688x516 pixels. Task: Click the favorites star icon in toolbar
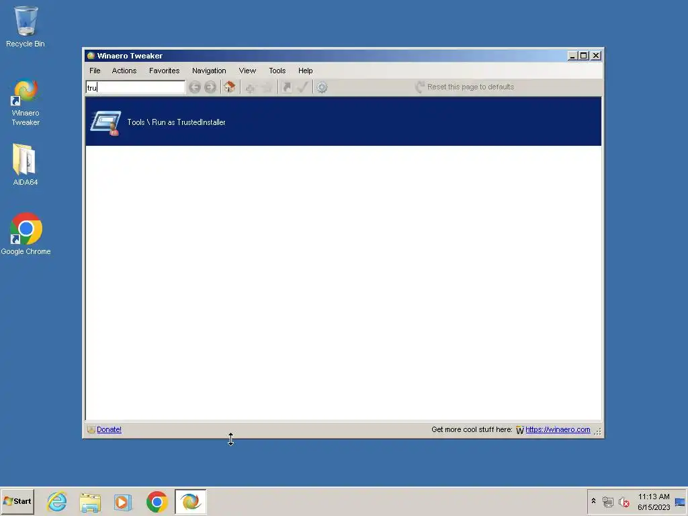coord(267,87)
